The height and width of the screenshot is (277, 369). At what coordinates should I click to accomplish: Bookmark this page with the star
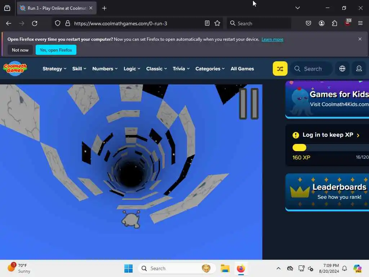point(217,23)
